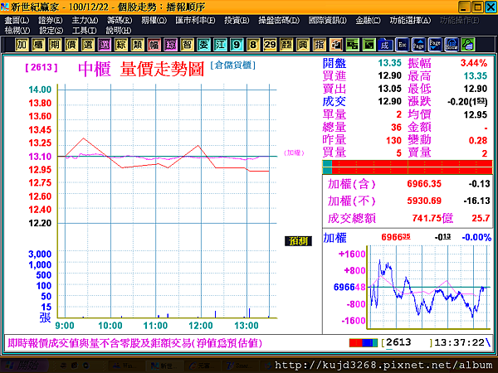Click the Page Up toolbar icon
The height and width of the screenshot is (373, 498).
tap(418, 45)
